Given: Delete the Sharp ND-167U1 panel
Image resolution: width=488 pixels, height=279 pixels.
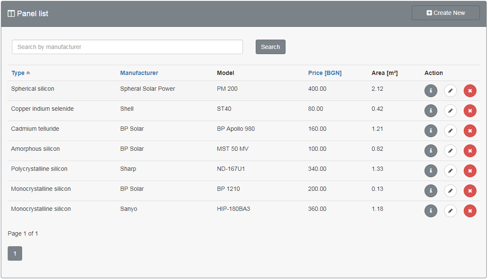Looking at the screenshot, I should click(470, 171).
